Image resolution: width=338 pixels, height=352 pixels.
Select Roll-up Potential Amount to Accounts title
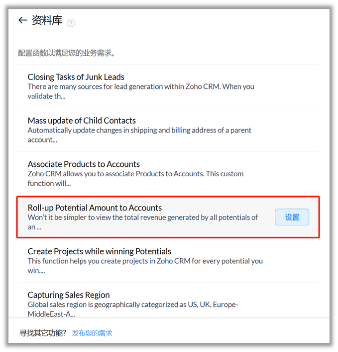[95, 208]
